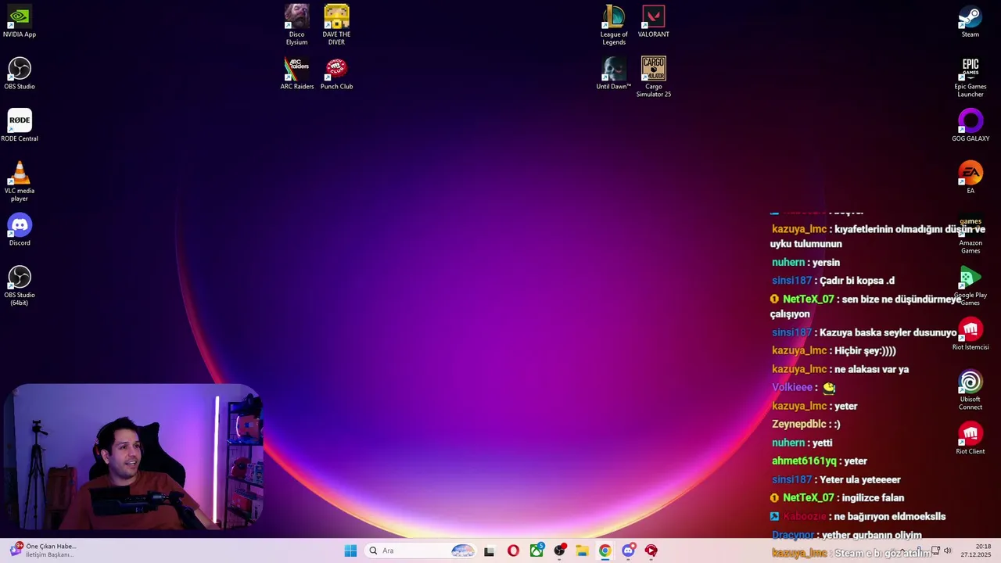Open File Explorer from the taskbar
This screenshot has width=1001, height=563.
(x=582, y=550)
